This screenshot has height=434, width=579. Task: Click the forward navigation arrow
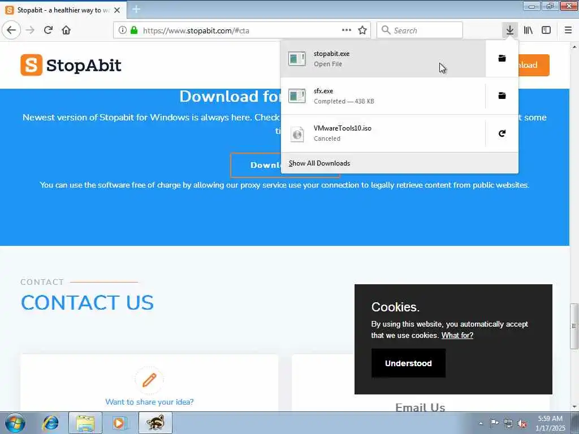(x=31, y=31)
